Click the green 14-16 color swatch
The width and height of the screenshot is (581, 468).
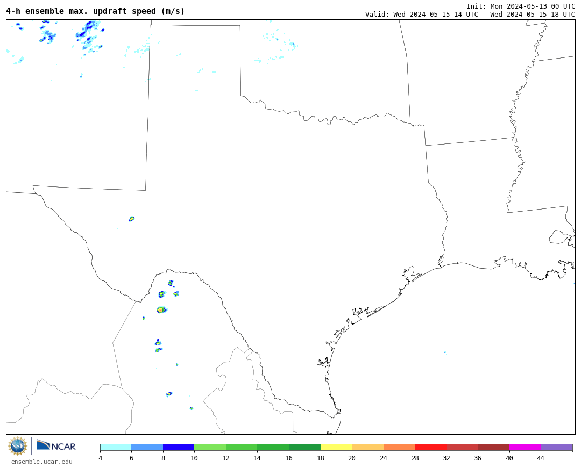273,447
